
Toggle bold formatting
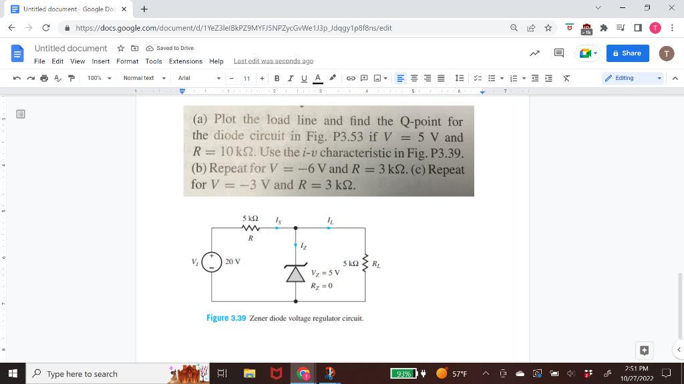tap(276, 78)
